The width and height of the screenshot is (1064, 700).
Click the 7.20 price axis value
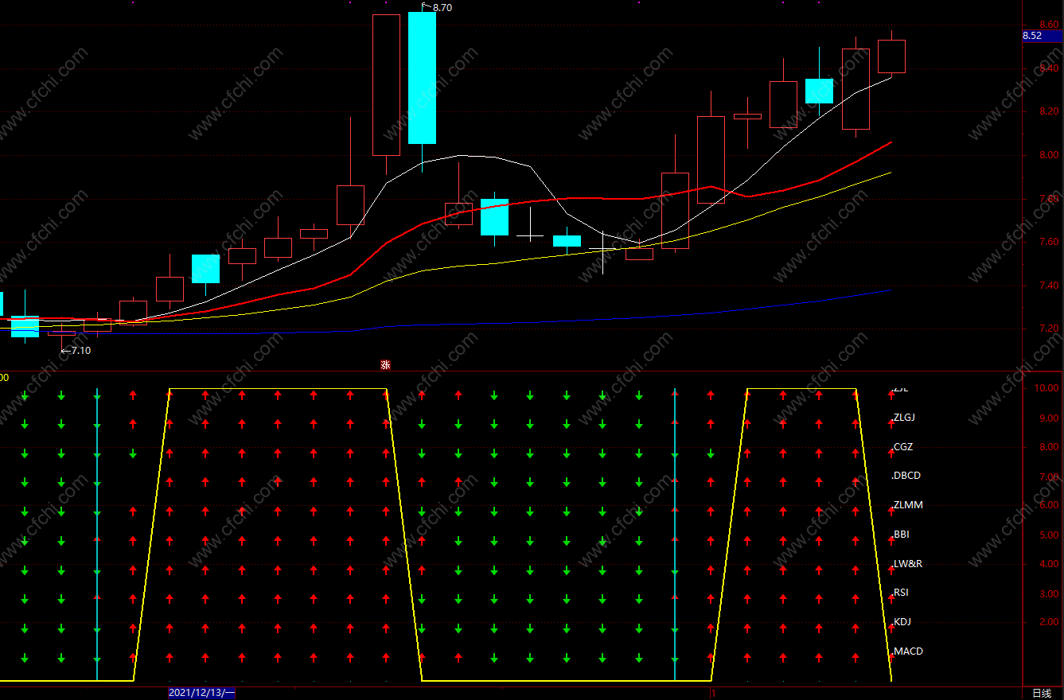(x=1050, y=329)
